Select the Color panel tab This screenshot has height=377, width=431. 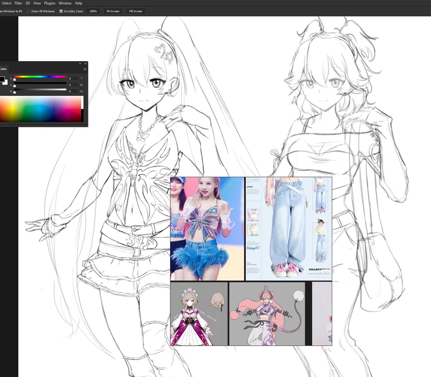(x=3, y=69)
